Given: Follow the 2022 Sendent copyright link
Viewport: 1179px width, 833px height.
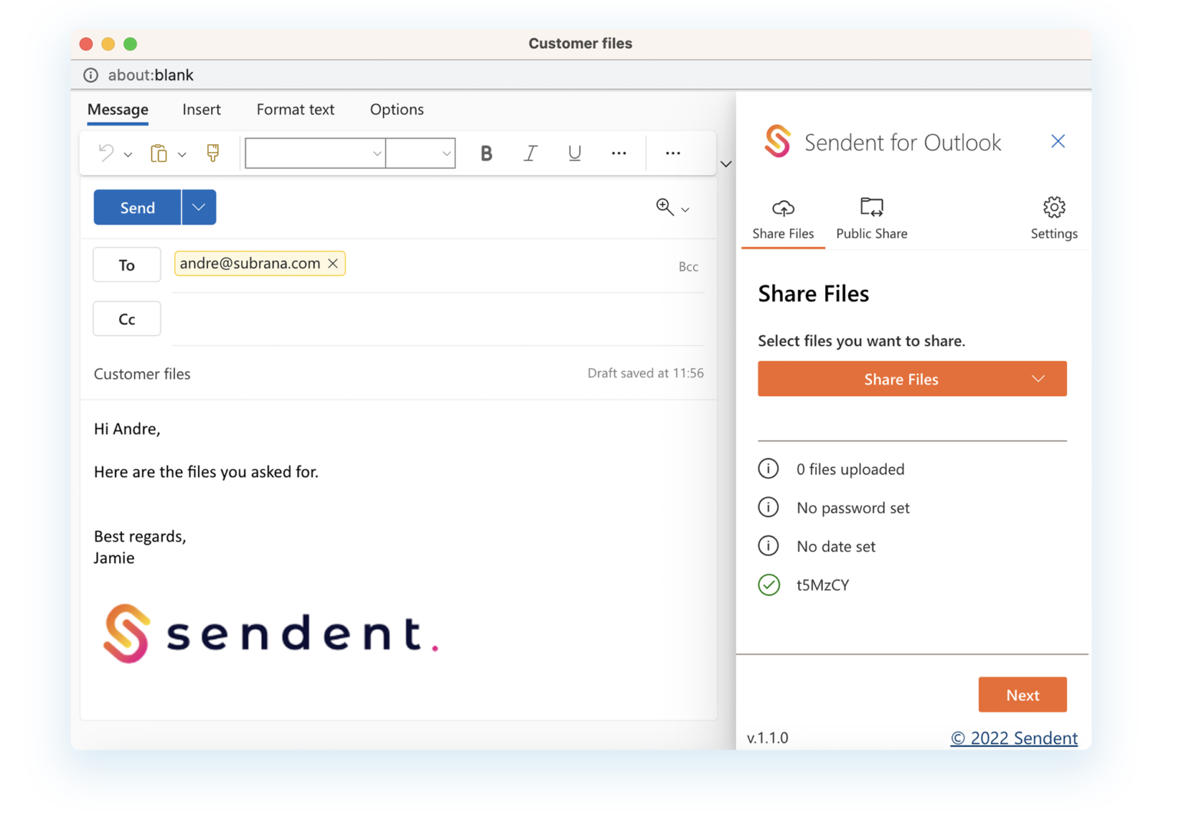Looking at the screenshot, I should [x=1014, y=737].
